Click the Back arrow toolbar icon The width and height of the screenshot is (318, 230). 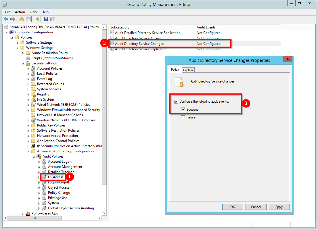pyautogui.click(x=6, y=19)
